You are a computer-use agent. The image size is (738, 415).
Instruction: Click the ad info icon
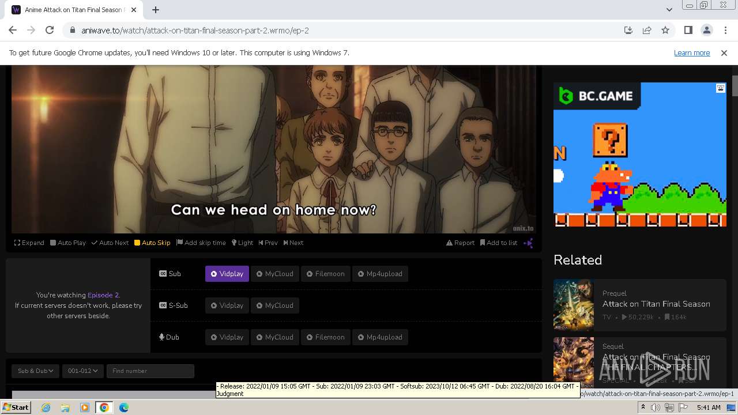tap(721, 88)
